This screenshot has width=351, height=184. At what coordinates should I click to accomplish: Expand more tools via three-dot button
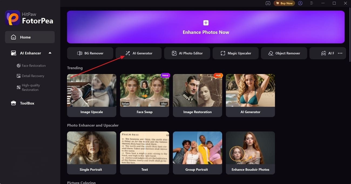click(340, 53)
